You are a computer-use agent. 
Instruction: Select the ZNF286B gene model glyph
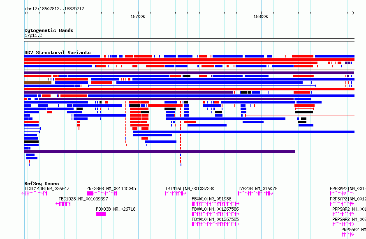pyautogui.click(x=102, y=193)
